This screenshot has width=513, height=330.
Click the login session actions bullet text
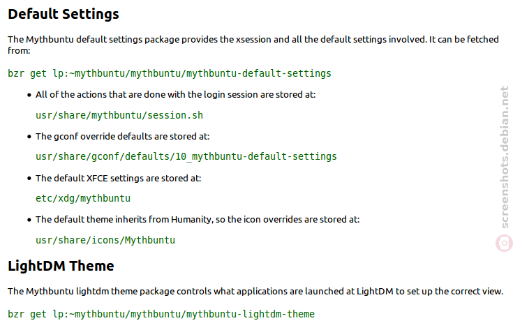tap(176, 95)
